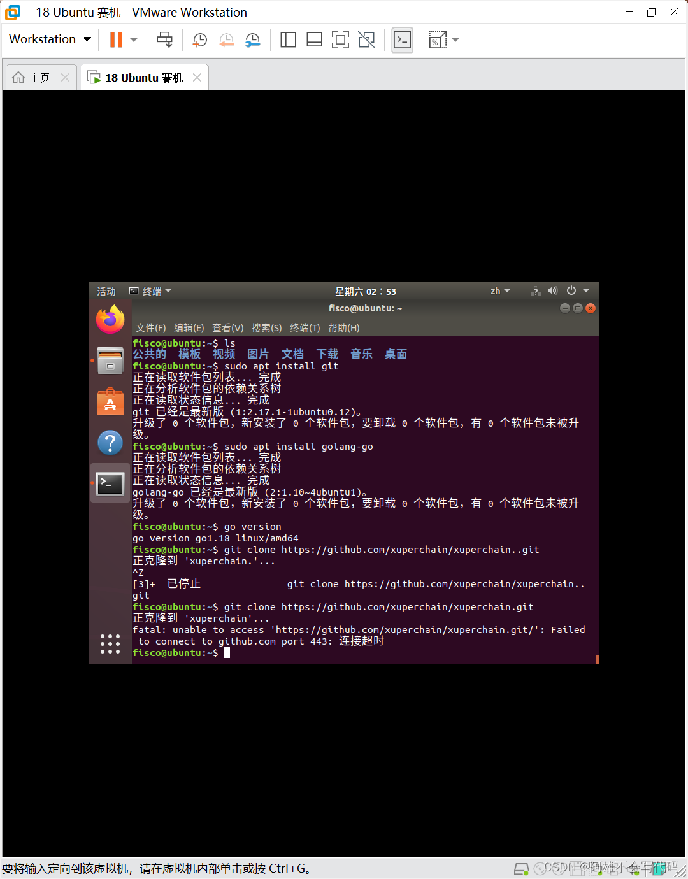Open the 编辑(E) menu in terminal
The image size is (688, 879).
[189, 328]
